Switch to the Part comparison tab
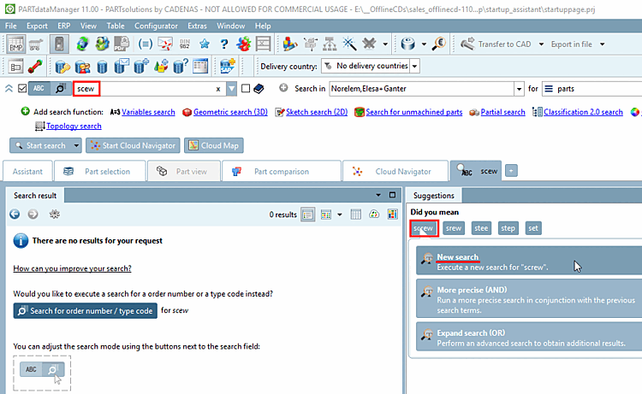The image size is (642, 394). click(282, 171)
